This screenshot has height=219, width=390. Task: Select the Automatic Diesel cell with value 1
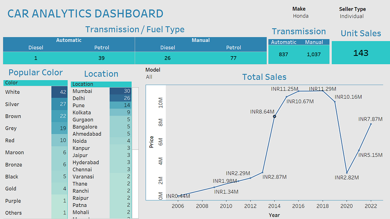point(36,58)
